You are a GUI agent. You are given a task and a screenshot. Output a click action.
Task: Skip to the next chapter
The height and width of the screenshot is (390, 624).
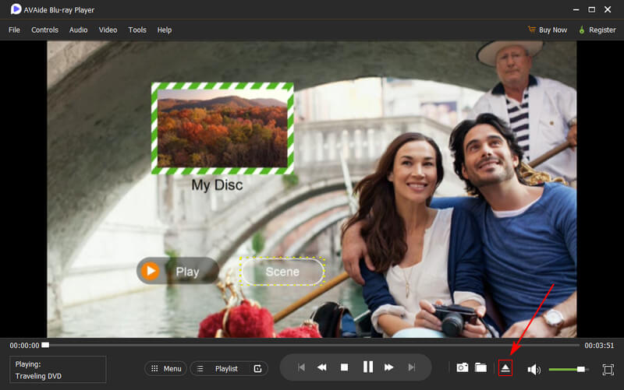point(410,367)
